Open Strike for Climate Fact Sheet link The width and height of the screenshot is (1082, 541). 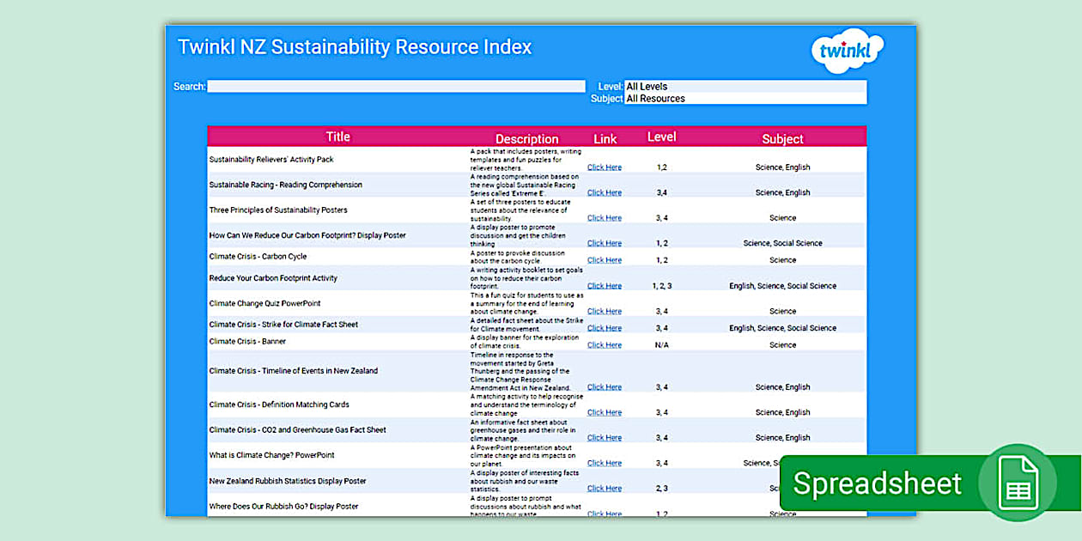tap(604, 327)
